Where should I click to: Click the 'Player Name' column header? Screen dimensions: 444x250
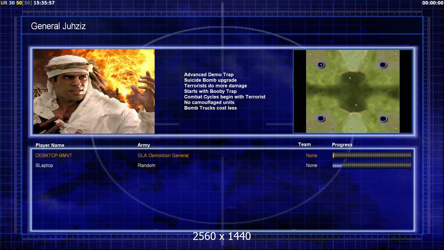(x=50, y=145)
